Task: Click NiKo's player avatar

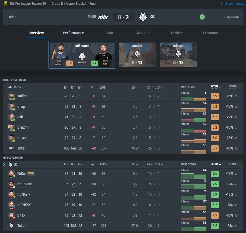Action: click(x=11, y=174)
